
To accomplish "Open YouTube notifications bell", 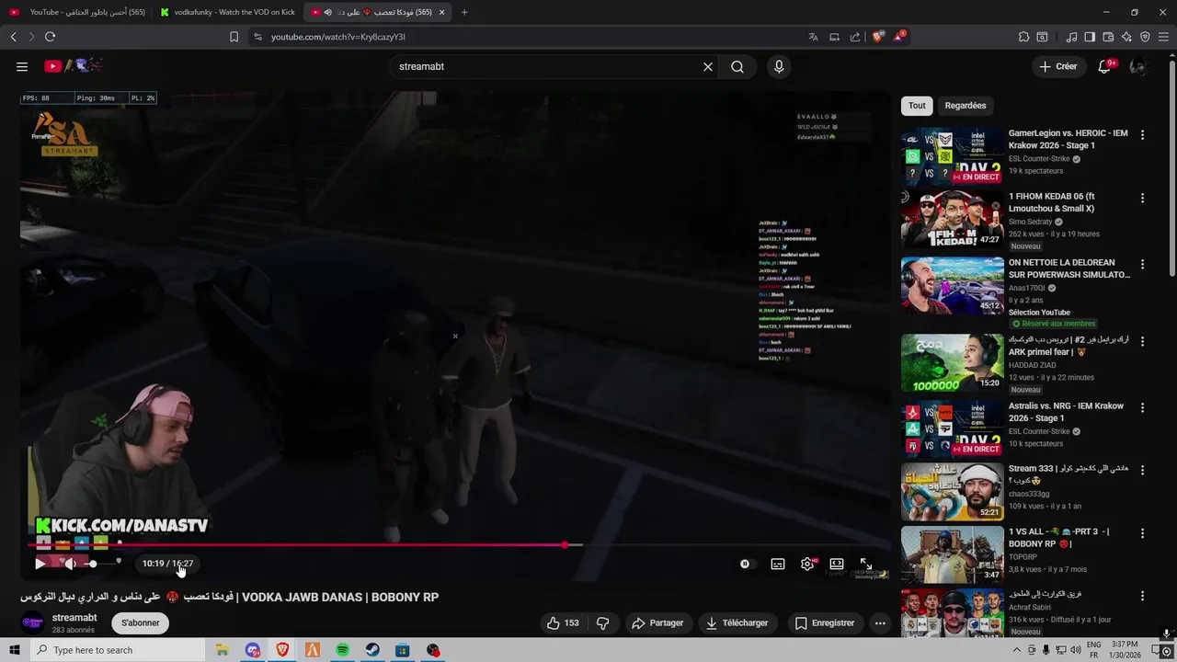I will point(1105,66).
